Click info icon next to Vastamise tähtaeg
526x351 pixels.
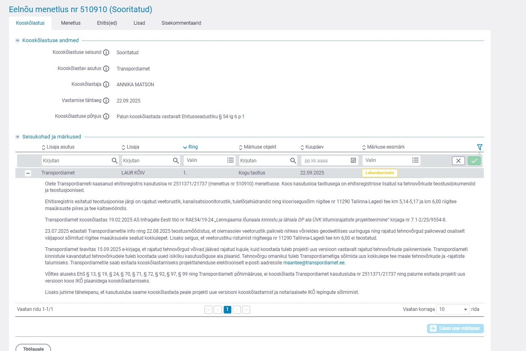[106, 101]
